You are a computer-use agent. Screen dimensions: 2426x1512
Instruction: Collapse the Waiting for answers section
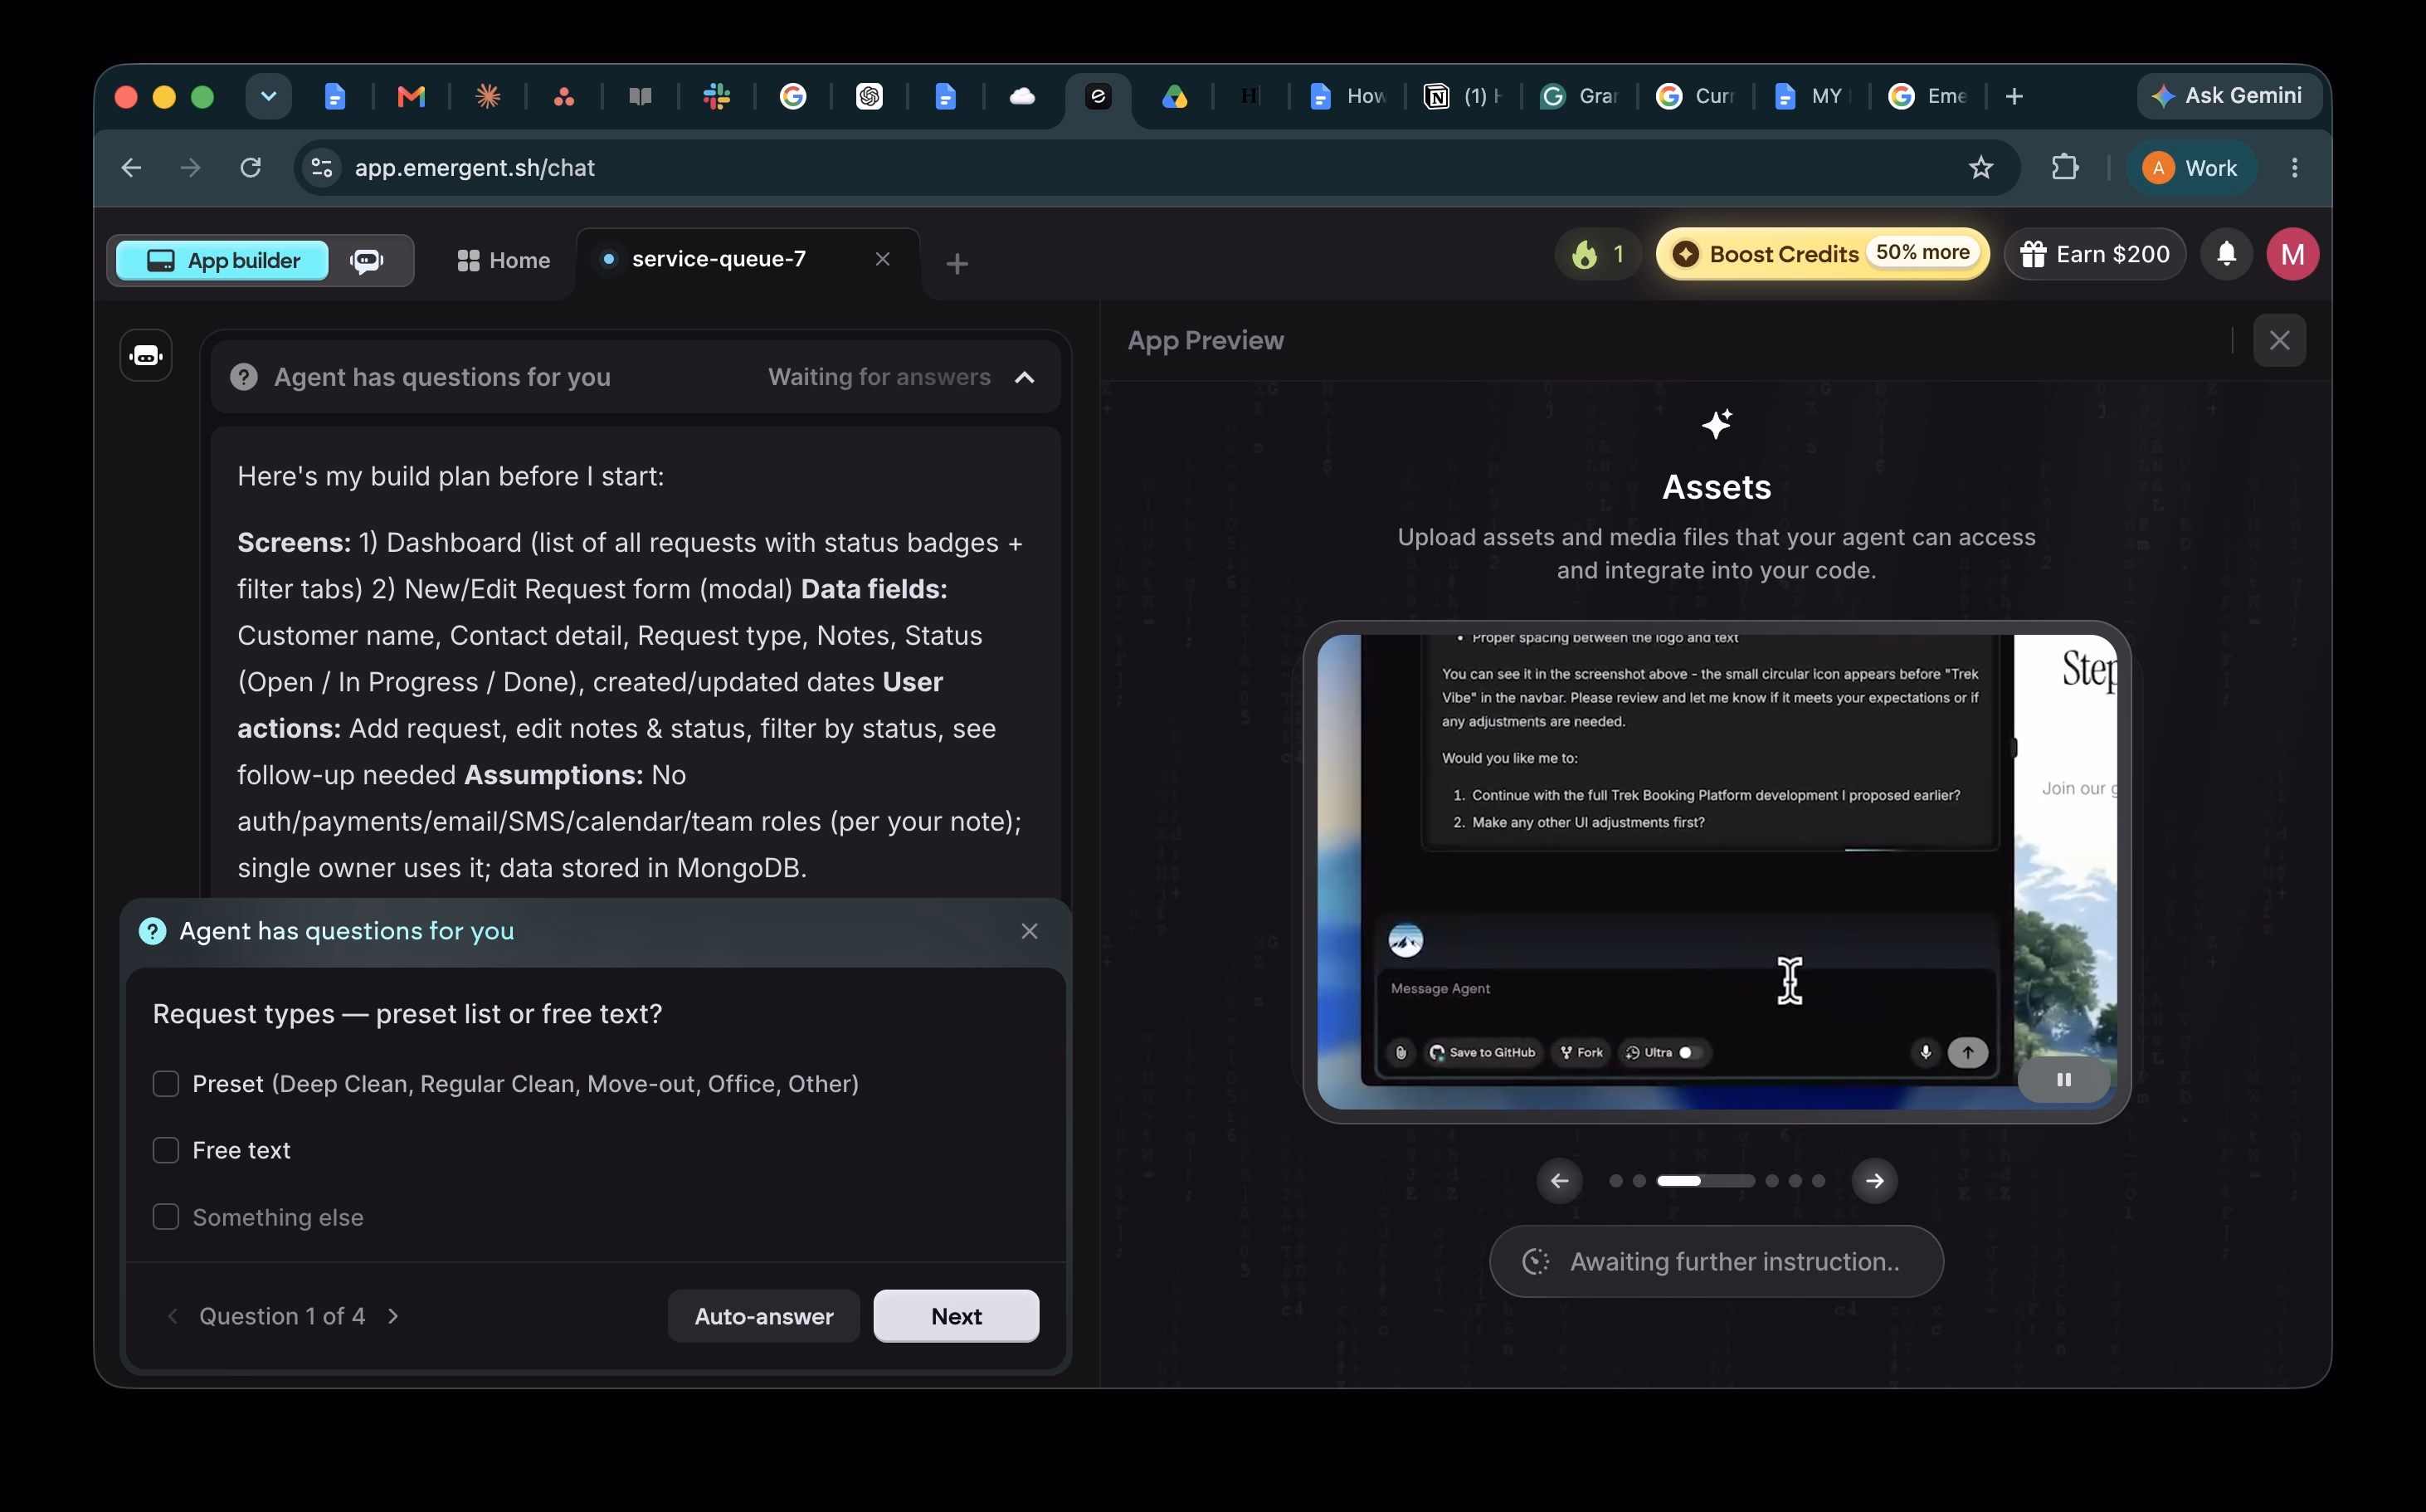point(1025,377)
